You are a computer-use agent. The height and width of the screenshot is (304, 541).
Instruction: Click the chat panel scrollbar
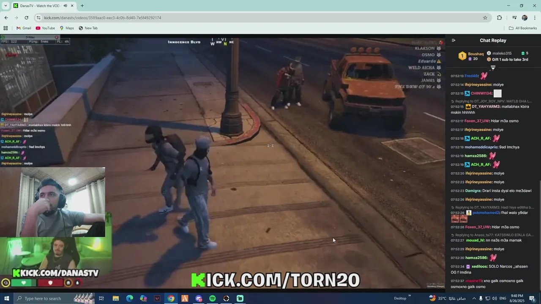point(539,236)
